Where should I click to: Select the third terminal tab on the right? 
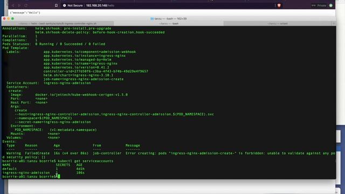[278, 24]
